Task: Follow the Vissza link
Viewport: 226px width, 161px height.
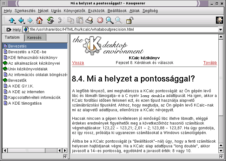Action: click(x=78, y=63)
